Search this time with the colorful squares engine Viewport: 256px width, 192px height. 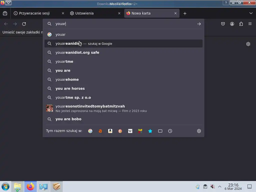[x=140, y=131]
